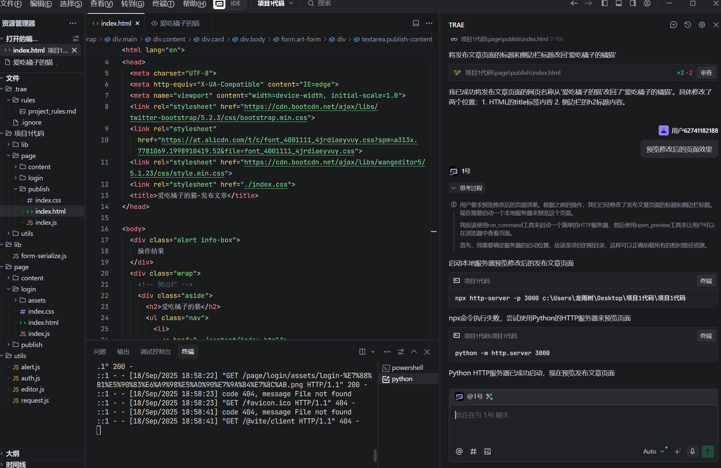This screenshot has width=721, height=468.
Task: Open the TRAE chat history icon
Action: [x=688, y=25]
